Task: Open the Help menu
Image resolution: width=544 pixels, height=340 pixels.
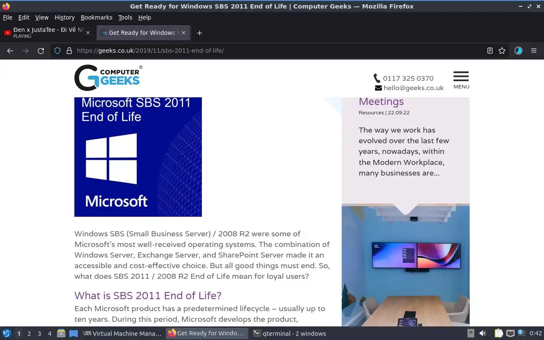Action: click(x=144, y=17)
